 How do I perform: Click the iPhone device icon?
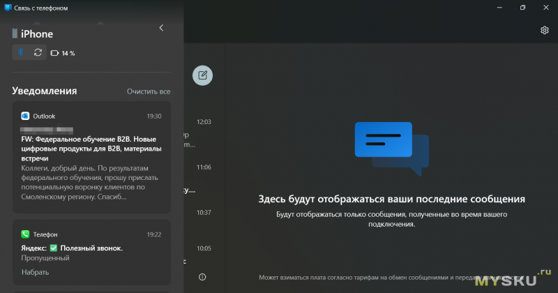(15, 33)
